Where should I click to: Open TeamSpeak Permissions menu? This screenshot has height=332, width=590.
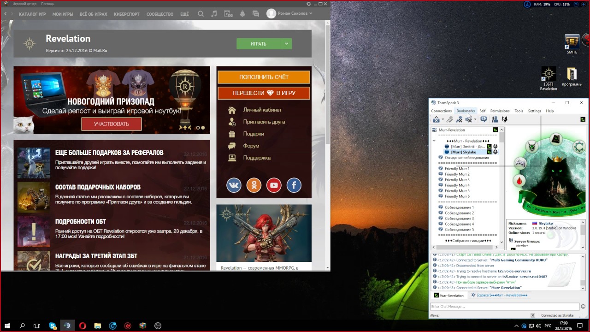[500, 111]
